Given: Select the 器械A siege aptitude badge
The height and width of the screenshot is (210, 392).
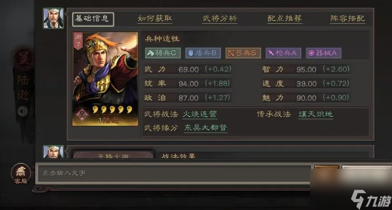Looking at the screenshot, I should [324, 53].
